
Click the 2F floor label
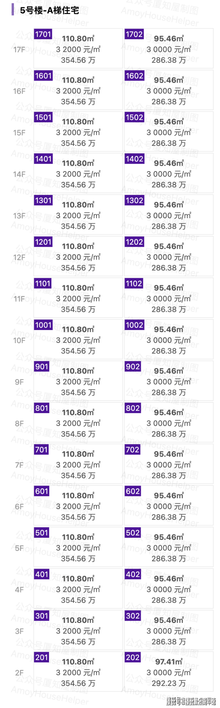click(19, 673)
